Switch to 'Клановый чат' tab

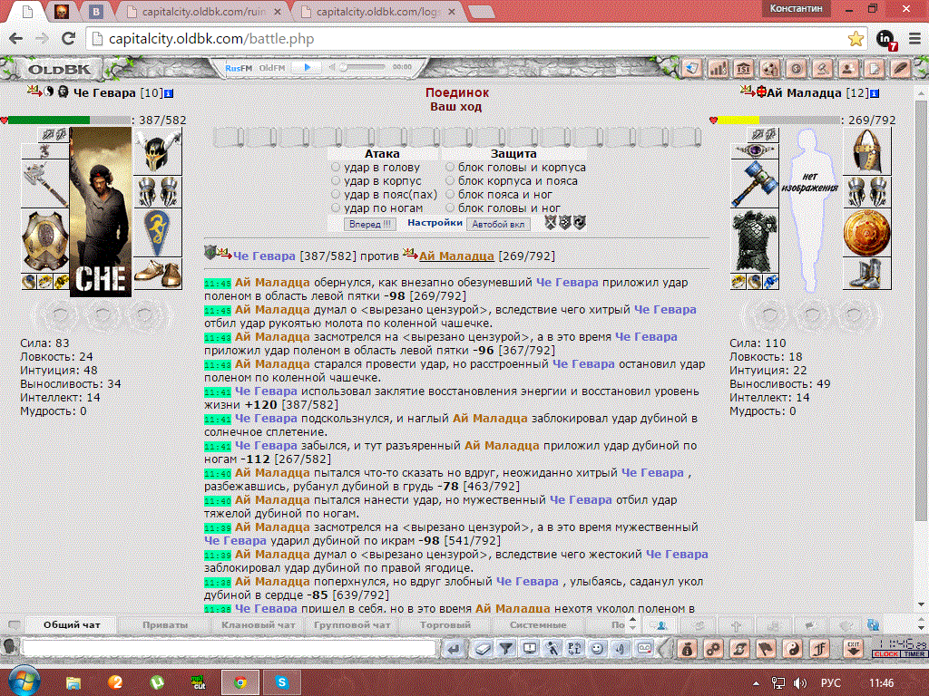click(258, 625)
